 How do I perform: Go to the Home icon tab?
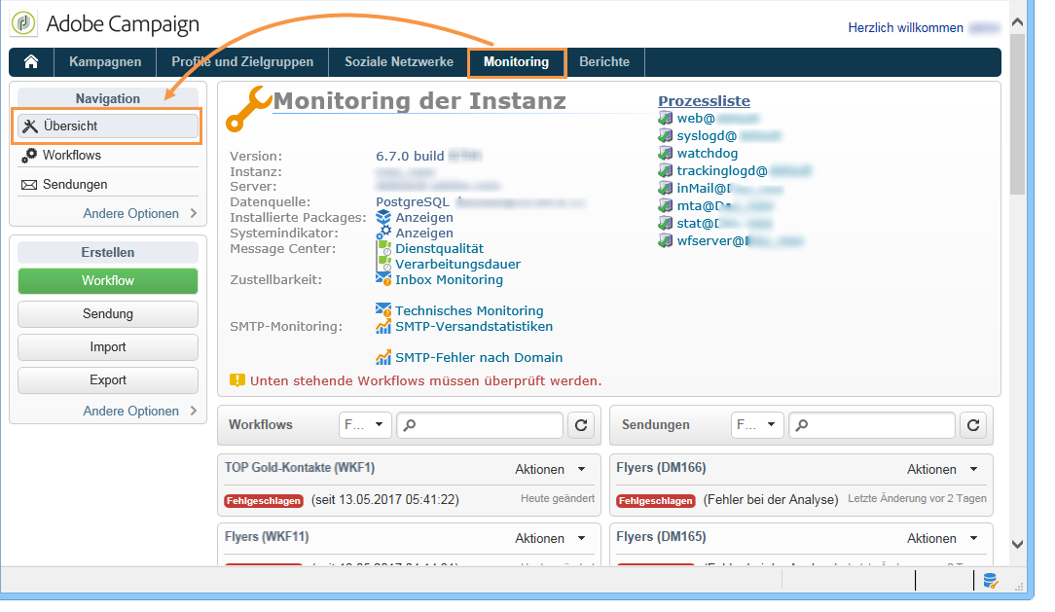(31, 62)
